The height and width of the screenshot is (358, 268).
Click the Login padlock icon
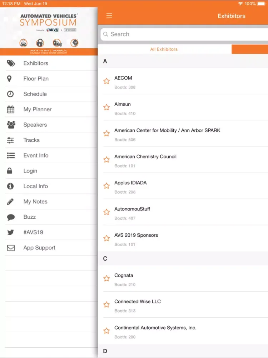click(x=9, y=171)
